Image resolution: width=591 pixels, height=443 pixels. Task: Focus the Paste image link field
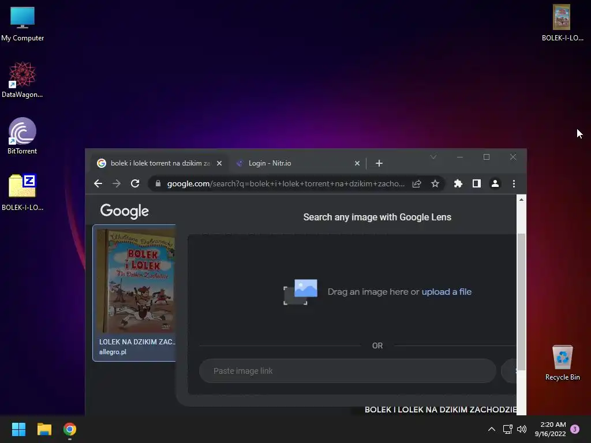pos(347,371)
